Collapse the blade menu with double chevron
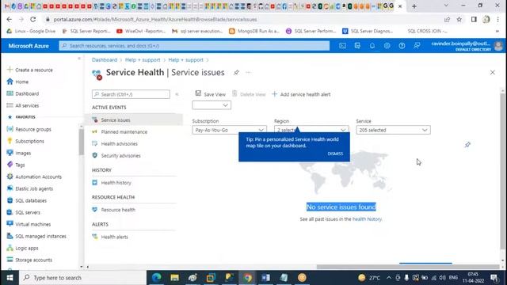 tap(177, 94)
